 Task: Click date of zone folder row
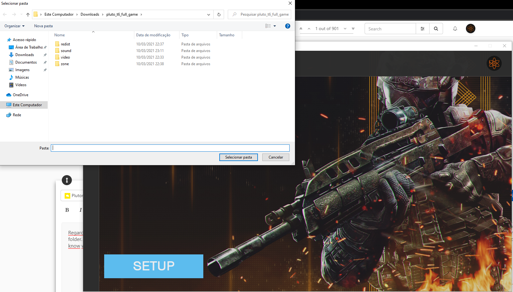(x=150, y=64)
